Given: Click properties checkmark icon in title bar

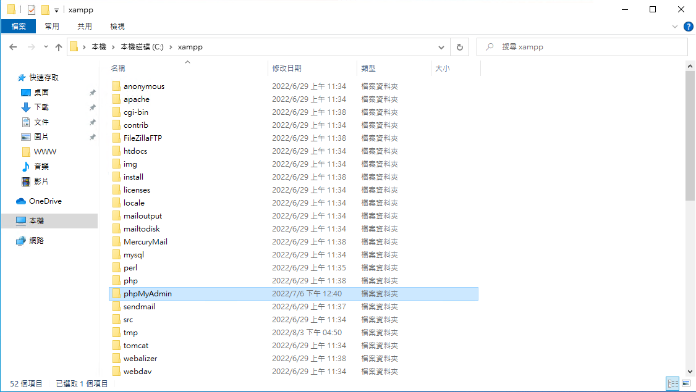Looking at the screenshot, I should pos(32,10).
